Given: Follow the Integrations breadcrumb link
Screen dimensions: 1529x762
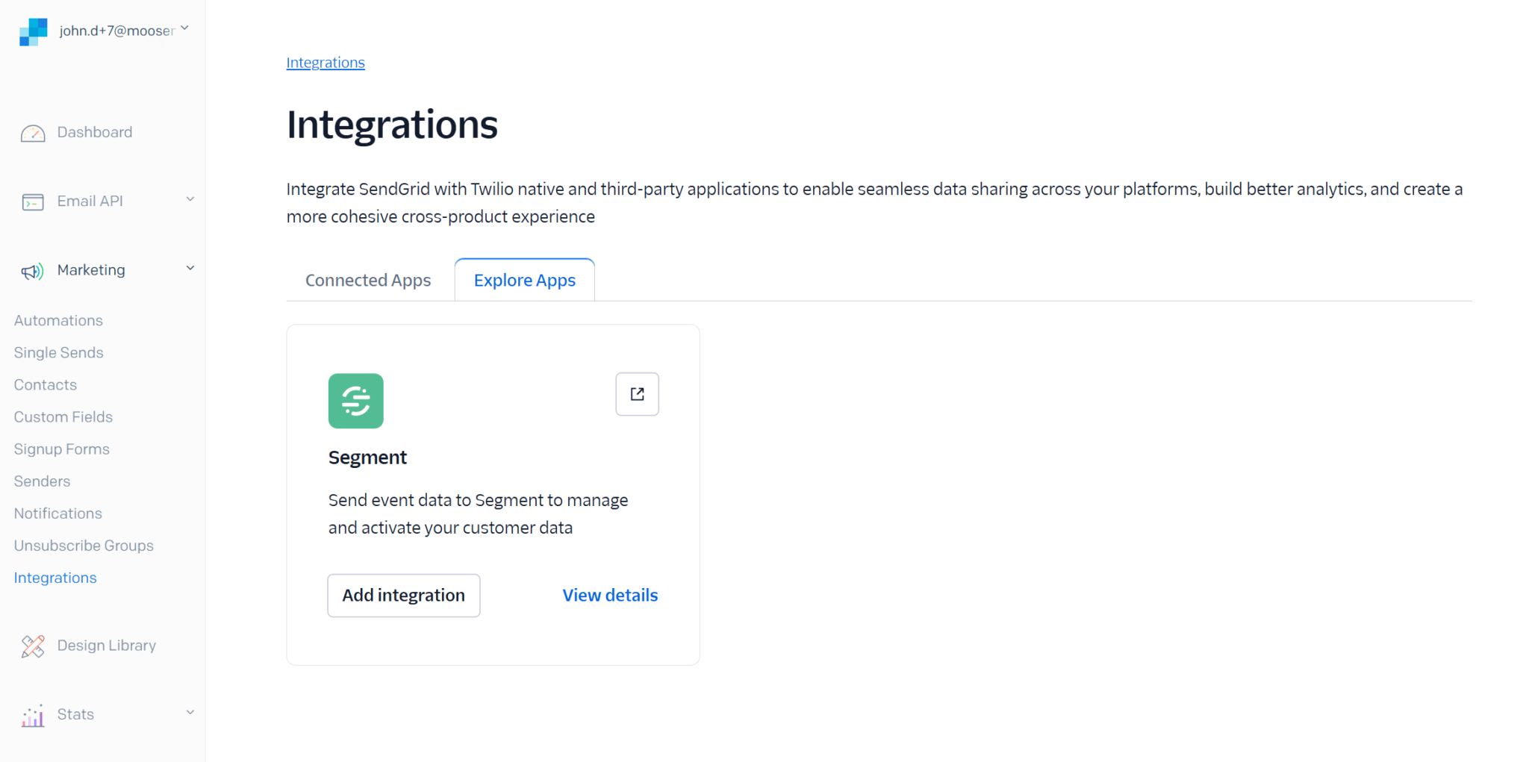Looking at the screenshot, I should [326, 63].
